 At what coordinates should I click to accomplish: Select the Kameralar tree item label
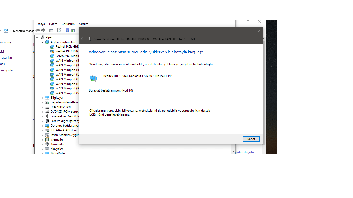click(x=58, y=144)
